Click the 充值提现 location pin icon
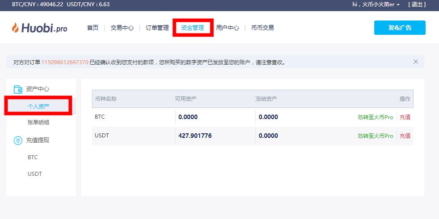439x219 pixels. pyautogui.click(x=18, y=140)
